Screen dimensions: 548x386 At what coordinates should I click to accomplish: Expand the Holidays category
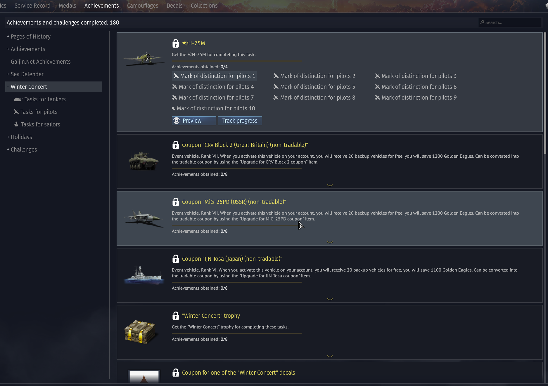point(8,137)
